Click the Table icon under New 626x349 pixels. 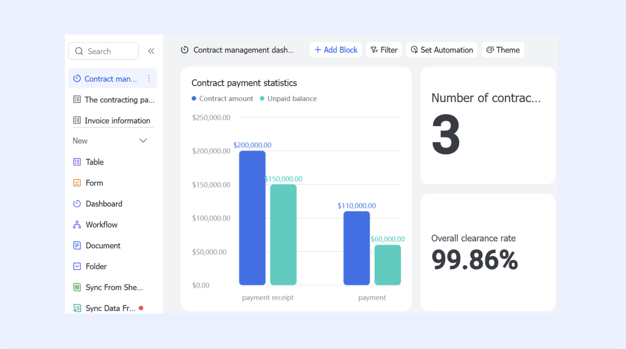pyautogui.click(x=77, y=162)
